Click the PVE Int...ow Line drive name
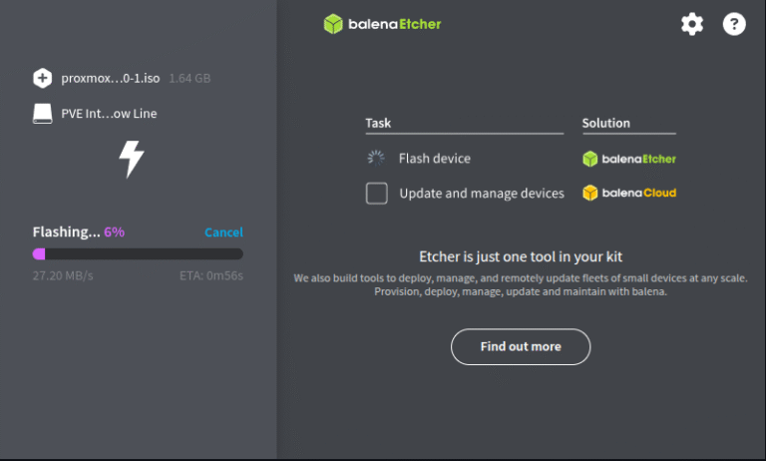Screen dimensions: 766x461 coord(109,114)
